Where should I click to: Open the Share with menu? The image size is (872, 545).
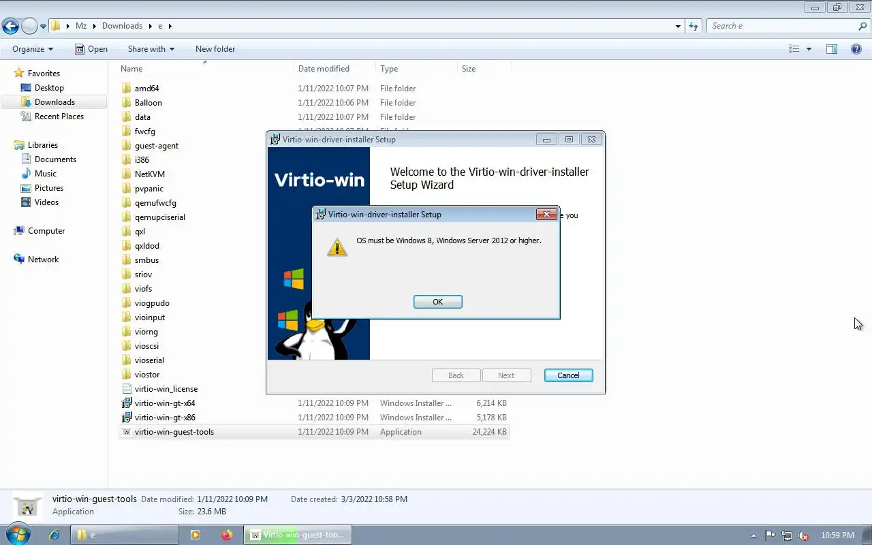click(151, 49)
